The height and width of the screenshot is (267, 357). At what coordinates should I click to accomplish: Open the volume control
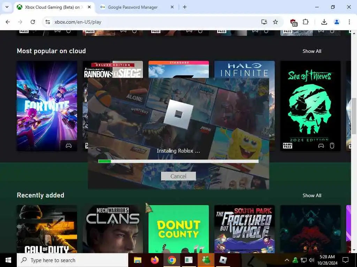[x=312, y=260]
